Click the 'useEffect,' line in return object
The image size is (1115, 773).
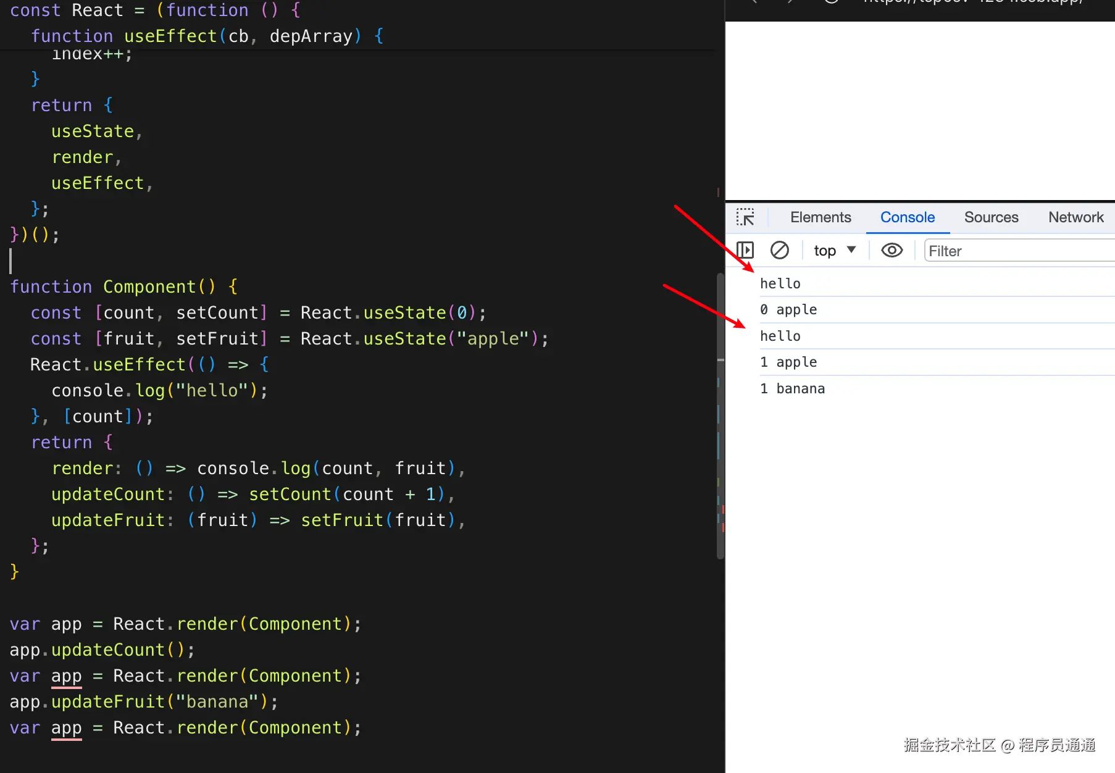tap(102, 183)
